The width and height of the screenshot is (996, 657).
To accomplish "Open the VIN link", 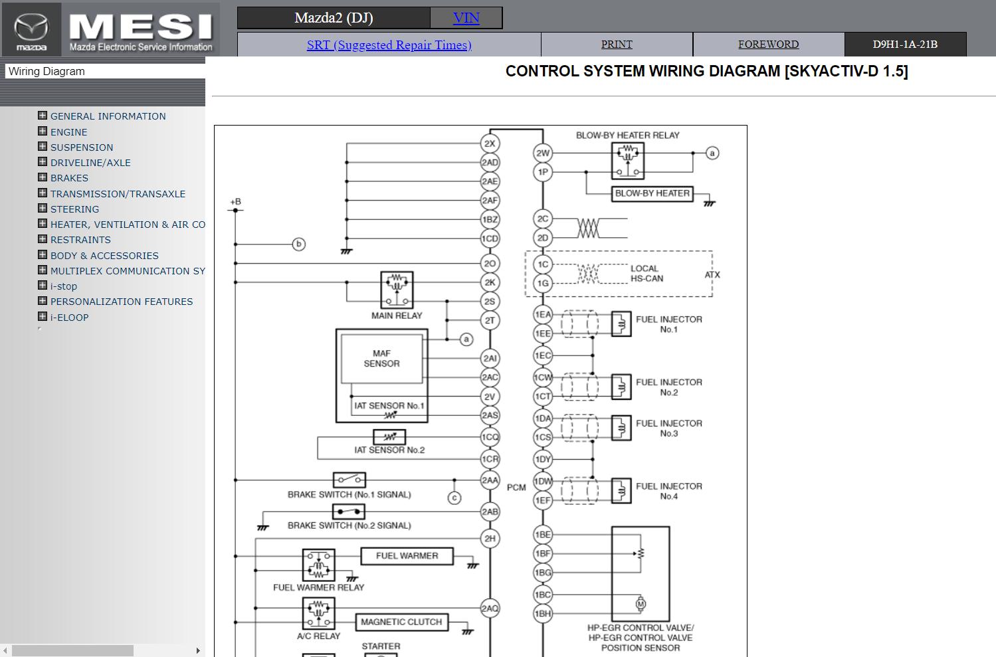I will [465, 17].
